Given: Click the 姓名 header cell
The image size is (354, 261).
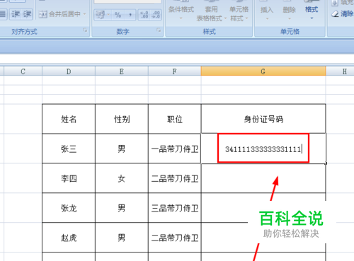Looking at the screenshot, I should click(x=69, y=119).
